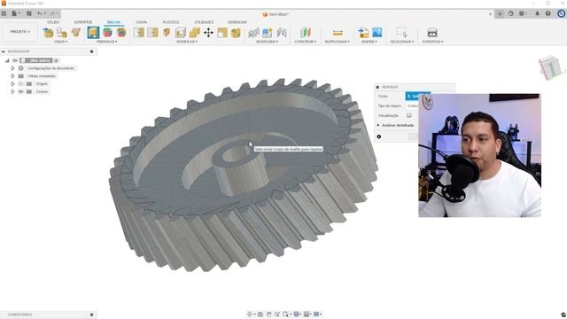
Task: Click the Remesh icon in MODIFICAR
Action: (x=139, y=33)
